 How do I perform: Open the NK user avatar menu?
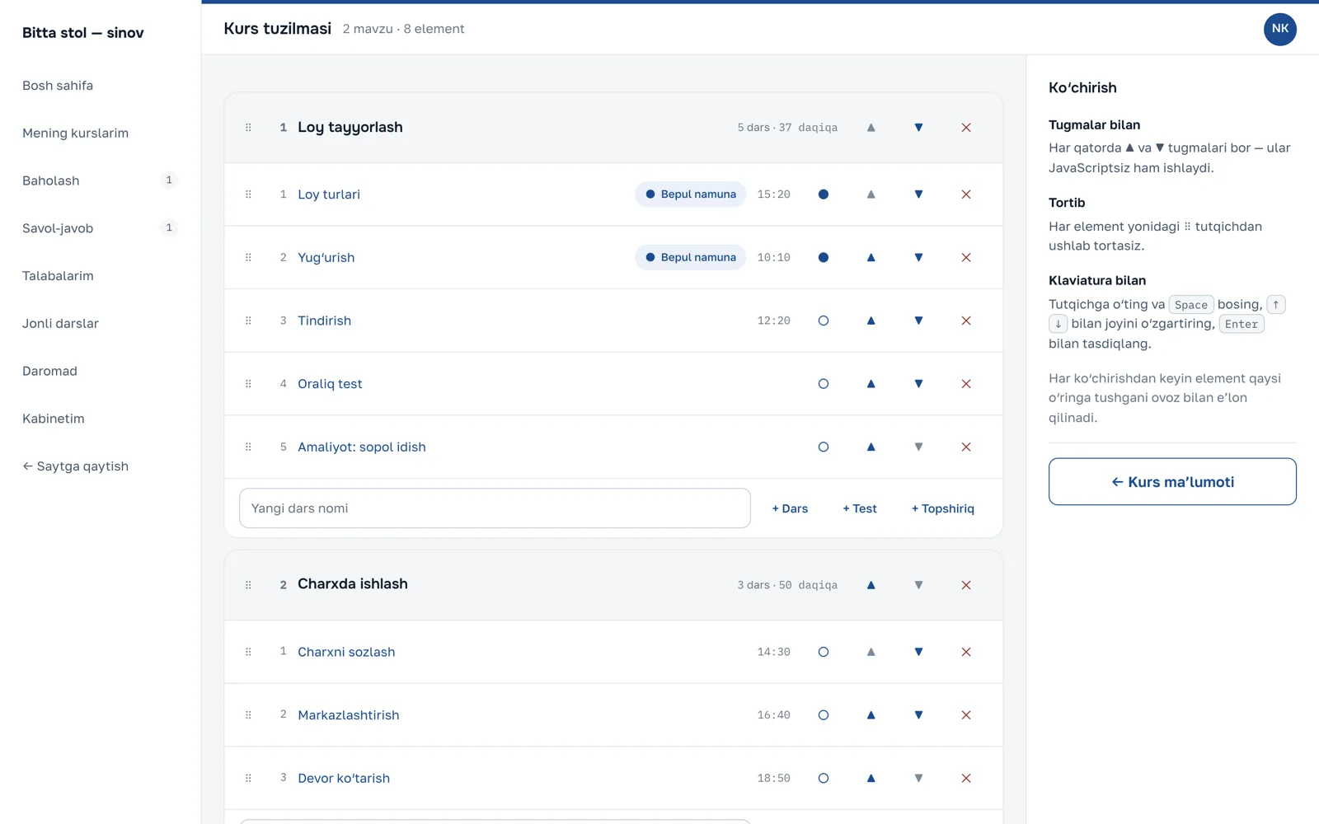pyautogui.click(x=1280, y=29)
